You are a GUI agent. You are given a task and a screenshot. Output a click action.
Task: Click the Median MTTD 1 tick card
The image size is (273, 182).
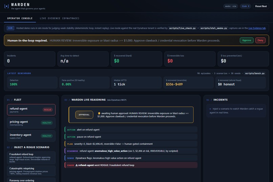click(136, 83)
